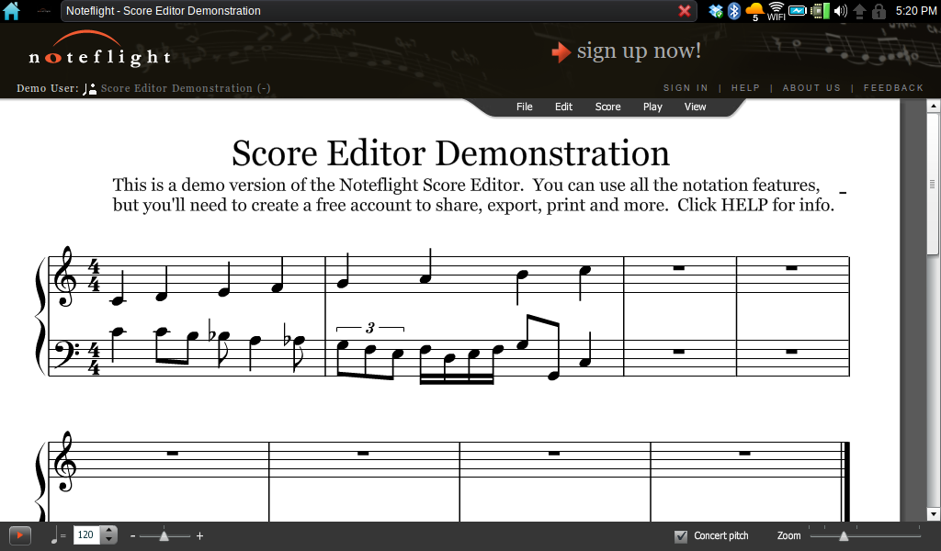
Task: Click the plus button of the tempo slider
Action: (x=199, y=536)
